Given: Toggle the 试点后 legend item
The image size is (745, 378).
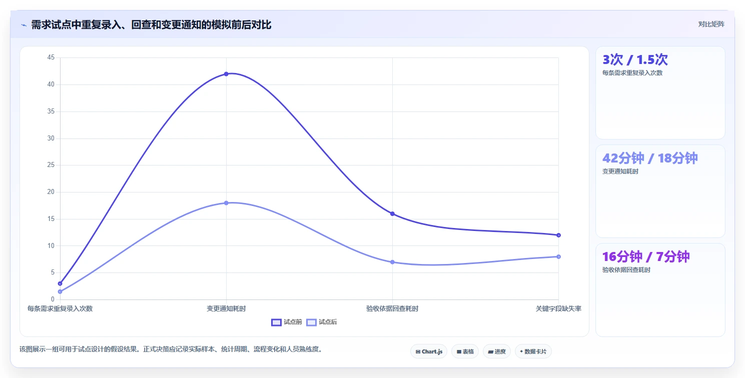Looking at the screenshot, I should 322,322.
